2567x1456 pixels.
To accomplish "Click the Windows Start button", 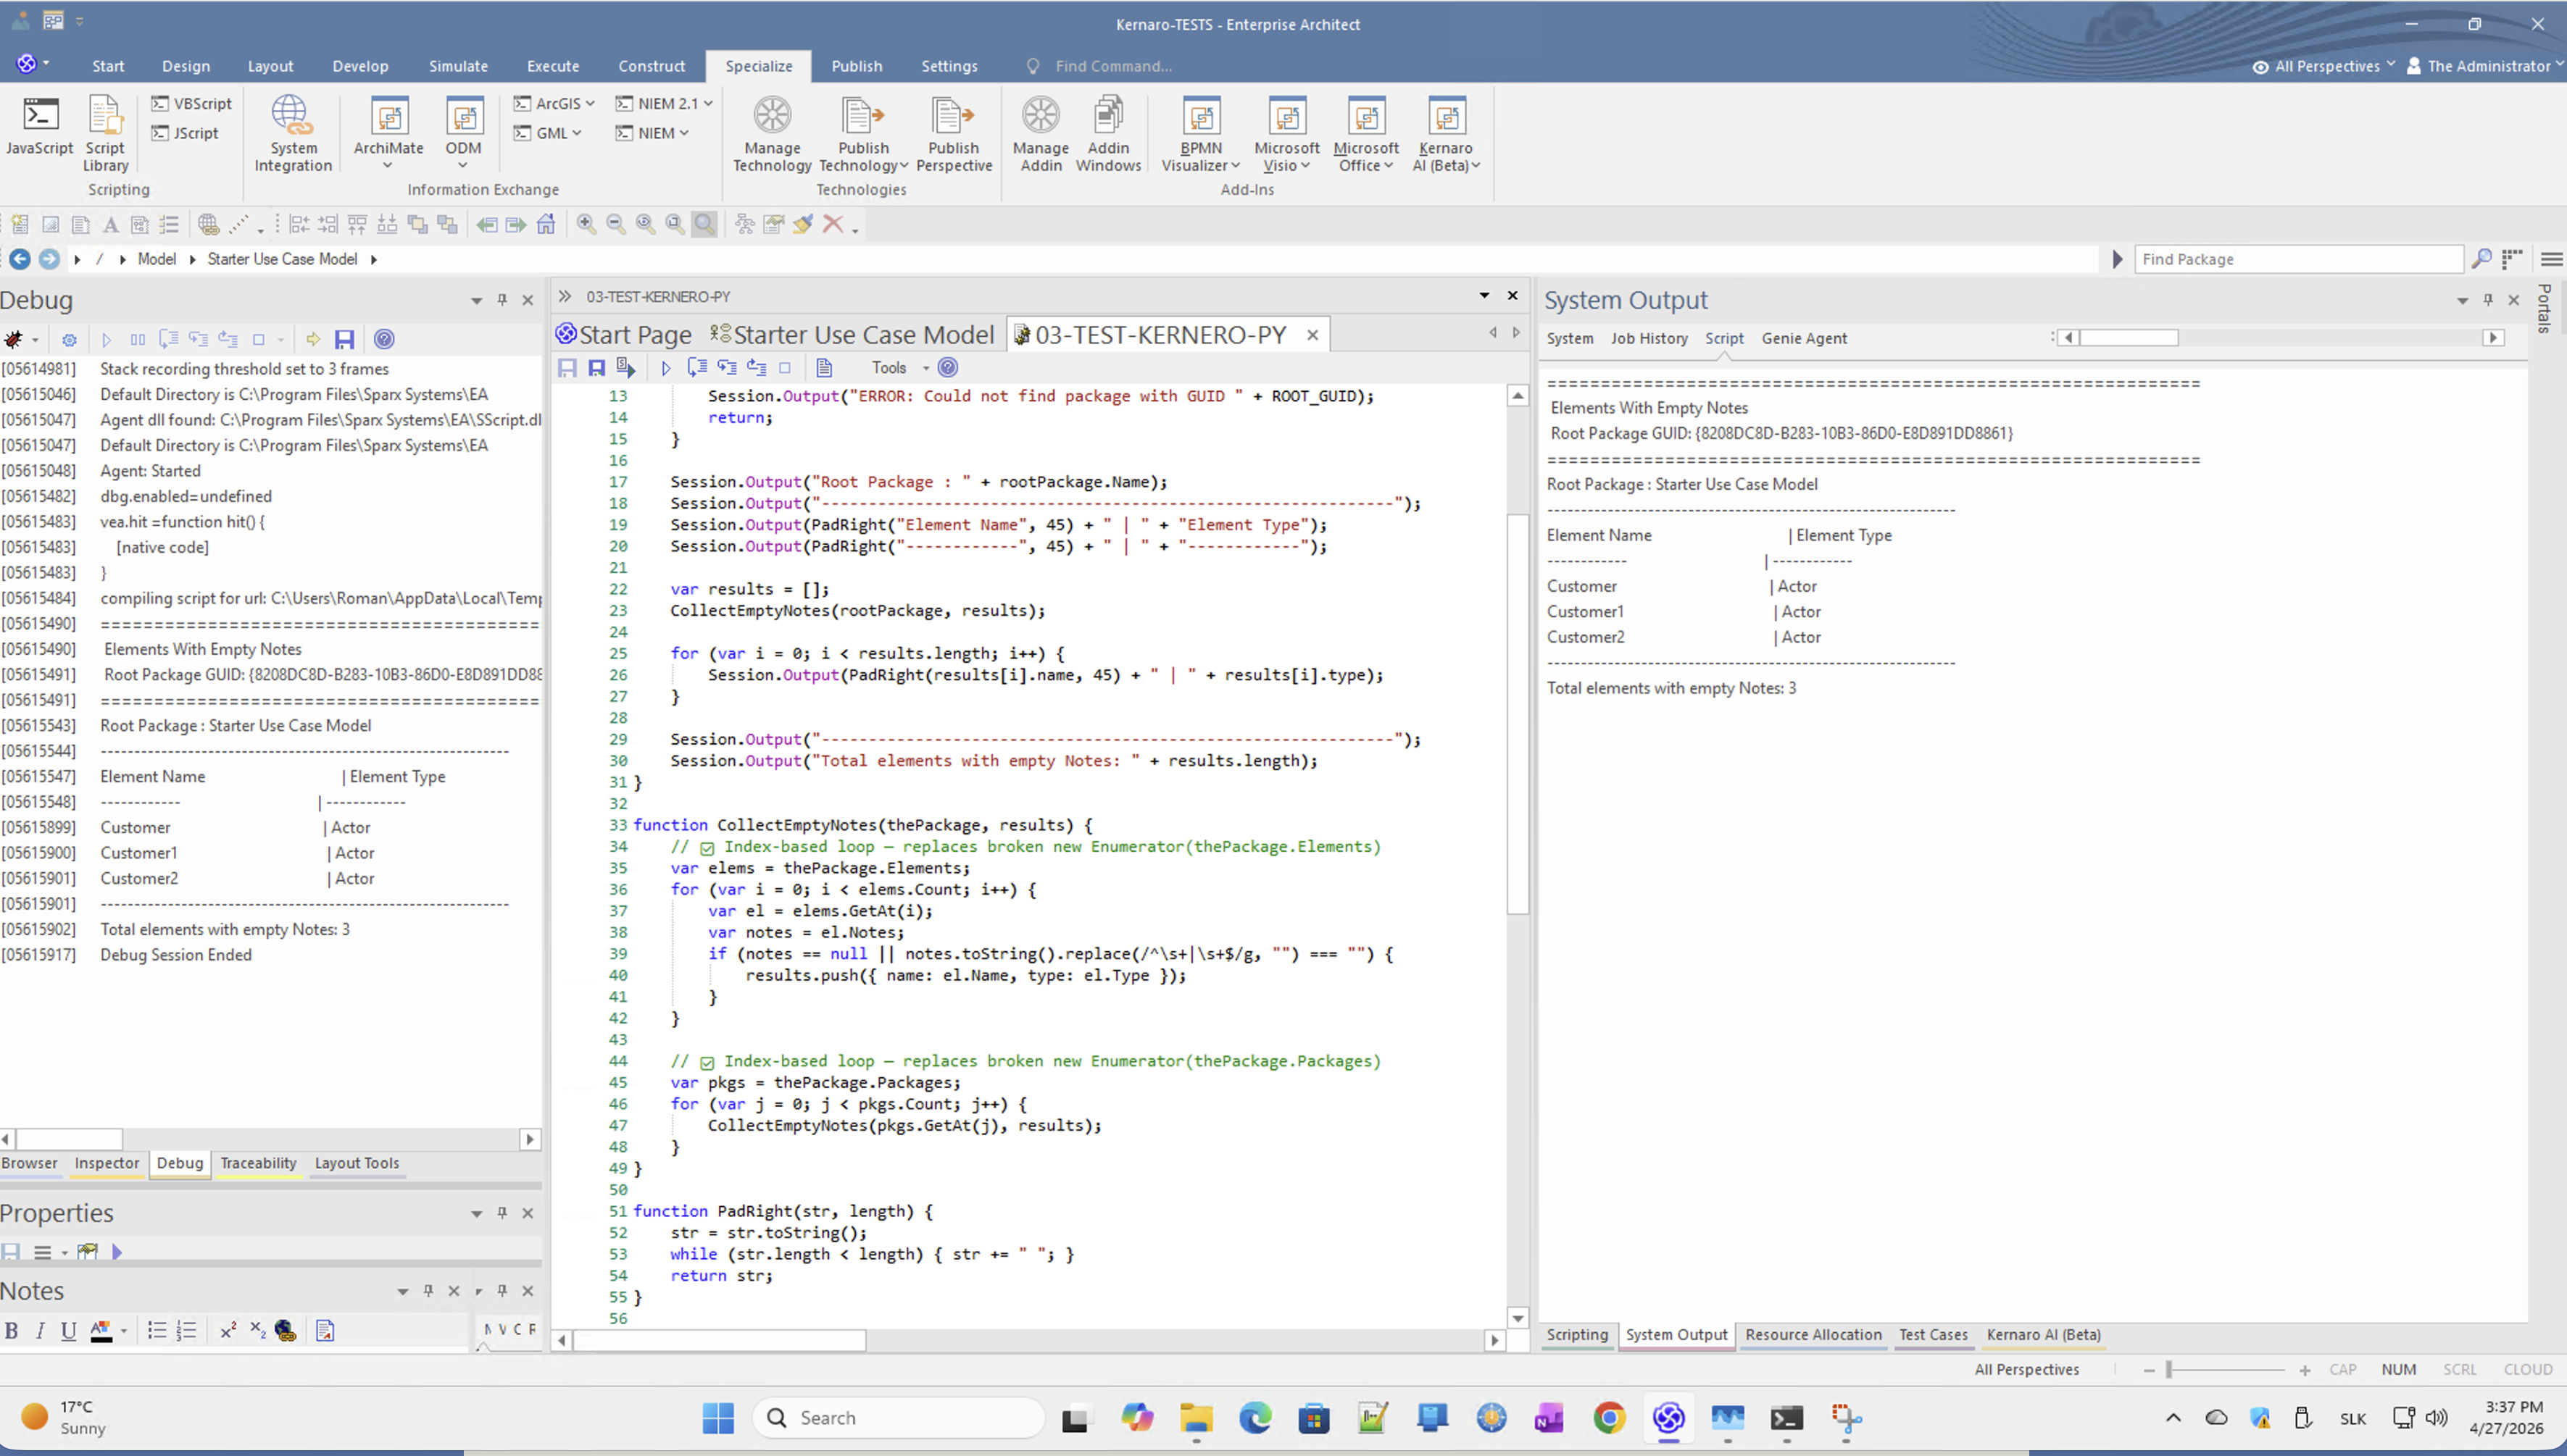I will [x=717, y=1418].
